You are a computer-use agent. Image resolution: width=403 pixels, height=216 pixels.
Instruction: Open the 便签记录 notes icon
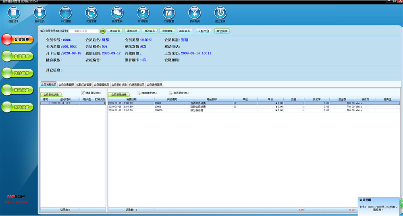[x=13, y=13]
